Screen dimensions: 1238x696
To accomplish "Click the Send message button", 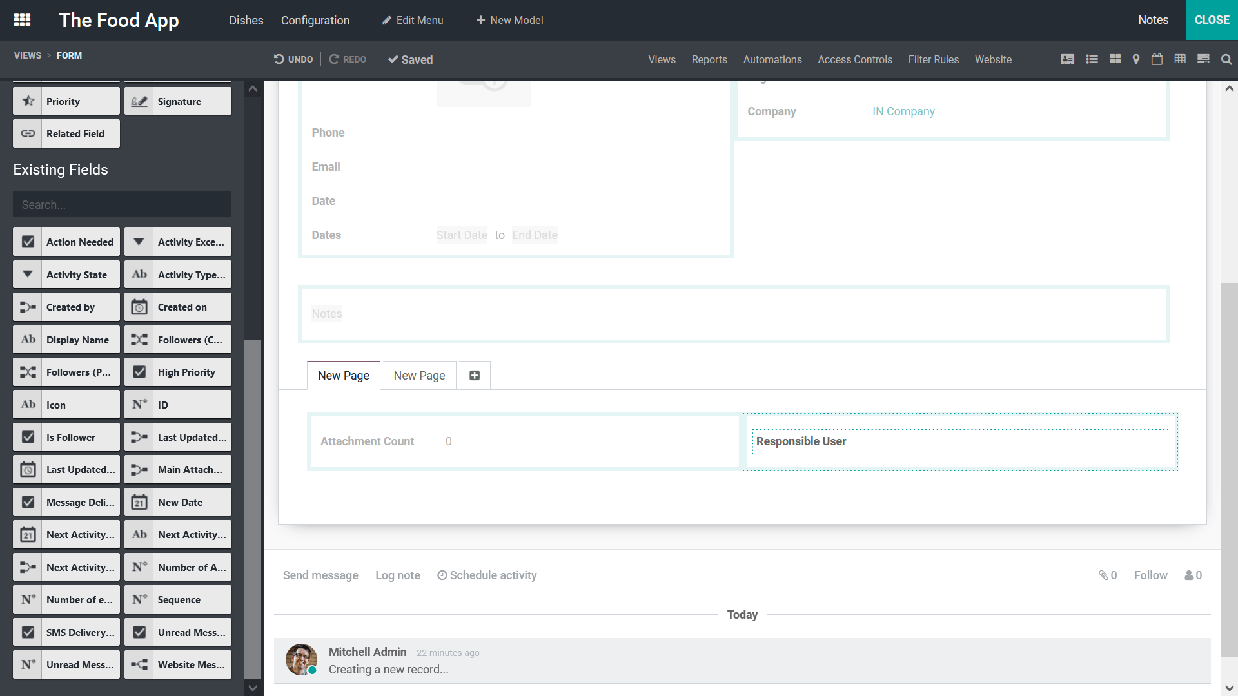I will click(320, 575).
